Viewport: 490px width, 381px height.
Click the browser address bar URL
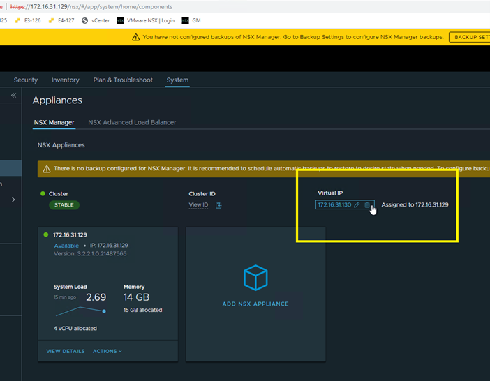[91, 7]
